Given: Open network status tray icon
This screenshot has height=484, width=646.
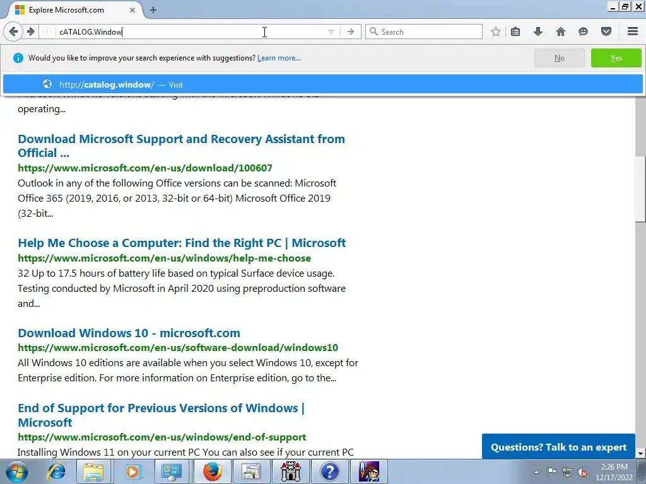Looking at the screenshot, I should (567, 472).
